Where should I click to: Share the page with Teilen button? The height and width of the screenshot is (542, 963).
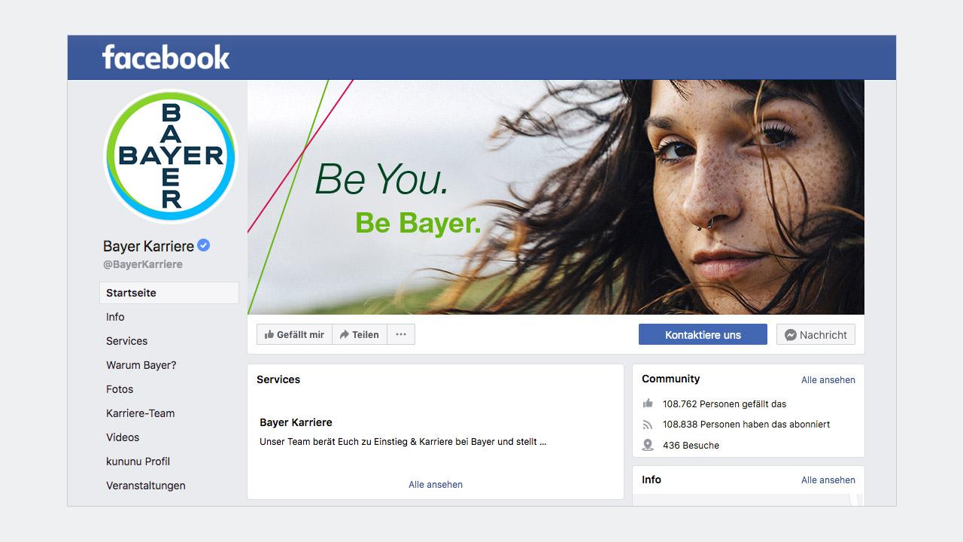click(360, 335)
